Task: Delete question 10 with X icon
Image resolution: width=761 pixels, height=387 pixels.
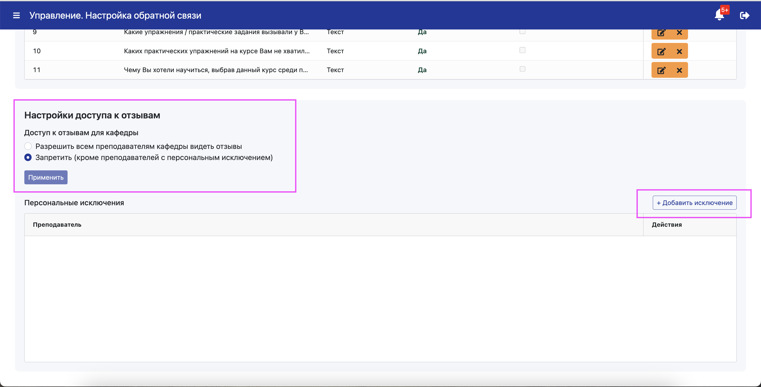Action: (x=679, y=51)
